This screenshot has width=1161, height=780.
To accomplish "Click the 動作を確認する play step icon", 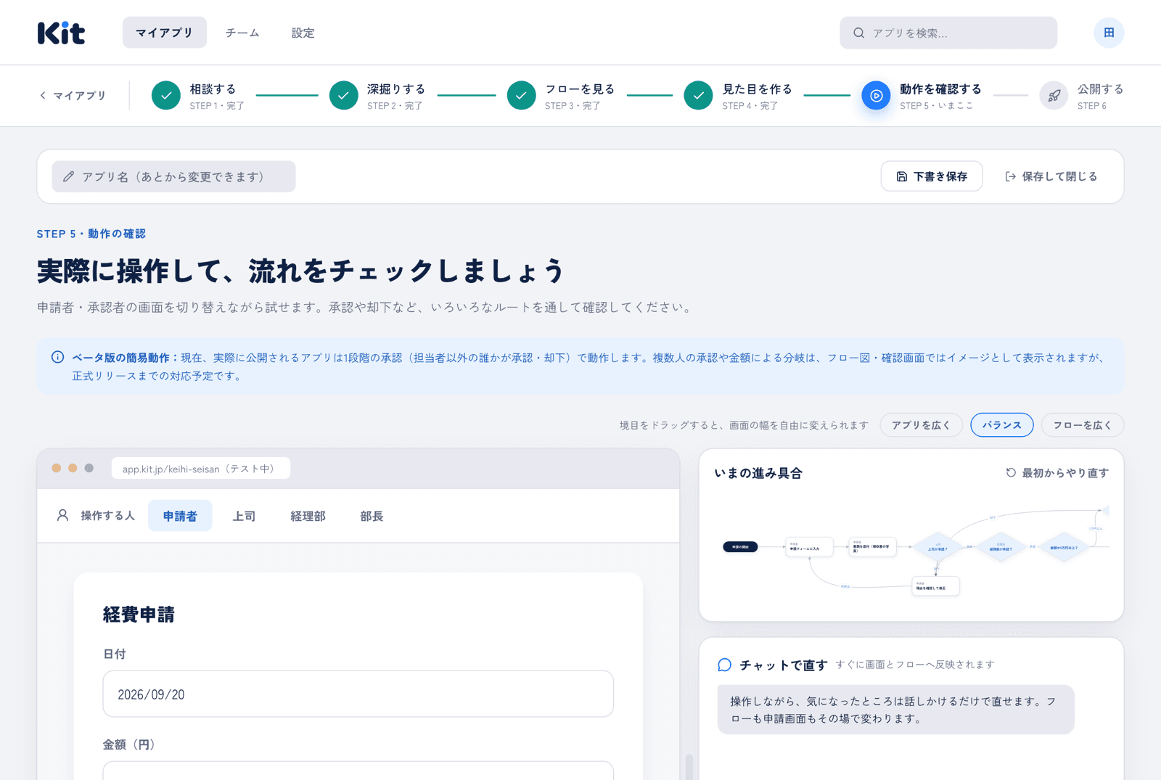I will pos(876,95).
